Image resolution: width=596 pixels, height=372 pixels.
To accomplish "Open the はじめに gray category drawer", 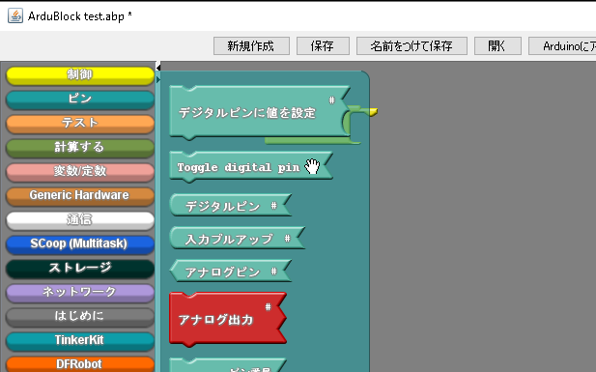I will (x=80, y=317).
